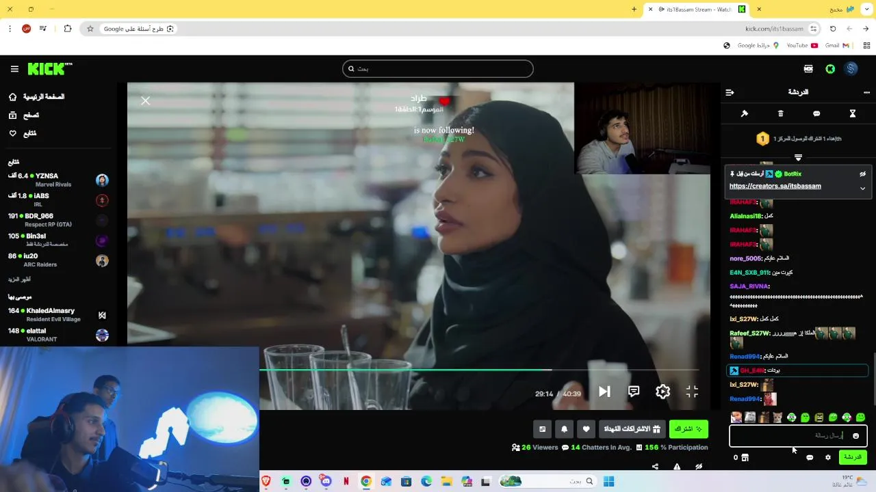This screenshot has height=492, width=876.
Task: Open chat bubble mode icon
Action: click(816, 113)
